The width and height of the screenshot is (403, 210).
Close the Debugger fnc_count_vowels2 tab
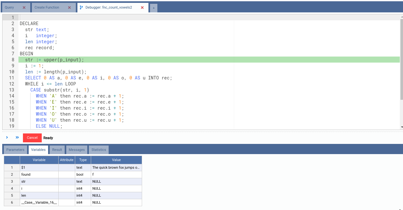click(x=142, y=8)
